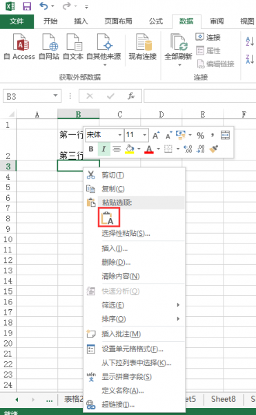
Task: Open the font size 11 dropdown
Action: 145,135
